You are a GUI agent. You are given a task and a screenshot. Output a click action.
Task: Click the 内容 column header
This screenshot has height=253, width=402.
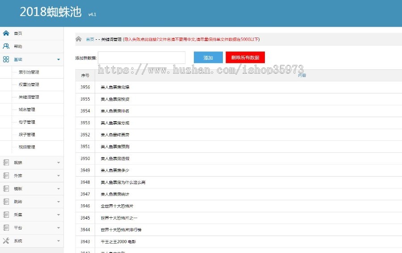point(302,76)
